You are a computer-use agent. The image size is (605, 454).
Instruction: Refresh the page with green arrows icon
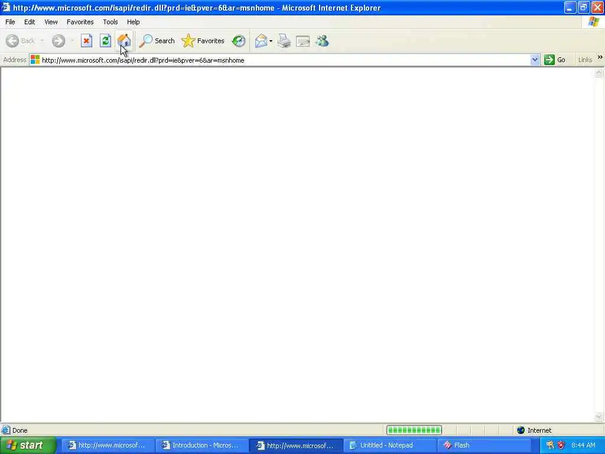pyautogui.click(x=105, y=41)
